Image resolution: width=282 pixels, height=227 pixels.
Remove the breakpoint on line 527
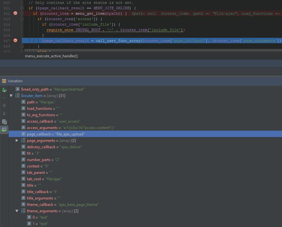15,41
